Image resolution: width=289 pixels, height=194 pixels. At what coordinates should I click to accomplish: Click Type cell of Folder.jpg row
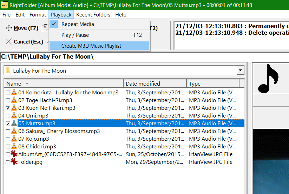coord(211,162)
